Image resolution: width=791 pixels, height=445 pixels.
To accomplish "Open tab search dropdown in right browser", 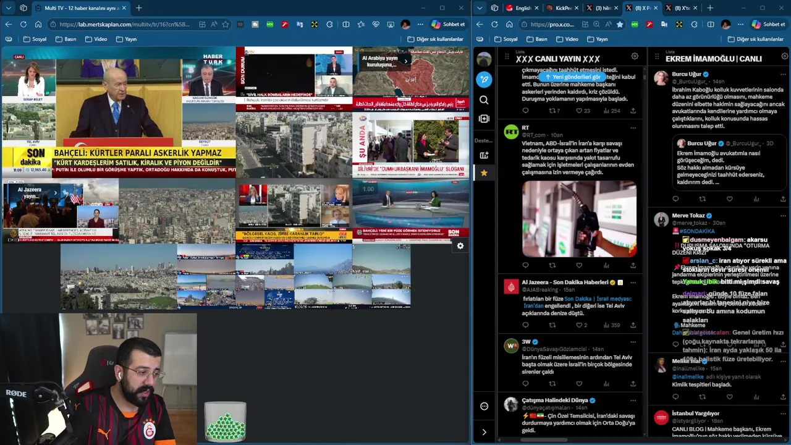I will 479,8.
